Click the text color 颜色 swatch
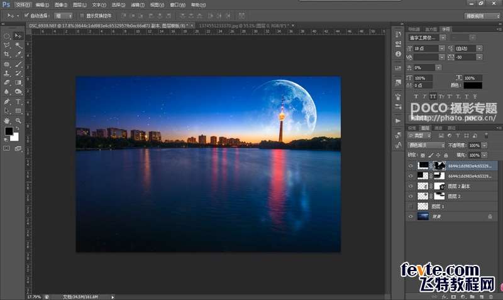The width and height of the screenshot is (503, 300). tap(473, 85)
